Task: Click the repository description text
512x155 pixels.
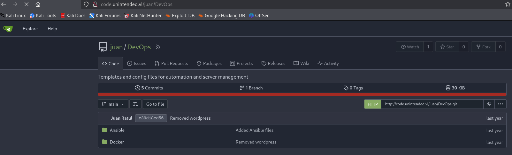Action: (173, 77)
